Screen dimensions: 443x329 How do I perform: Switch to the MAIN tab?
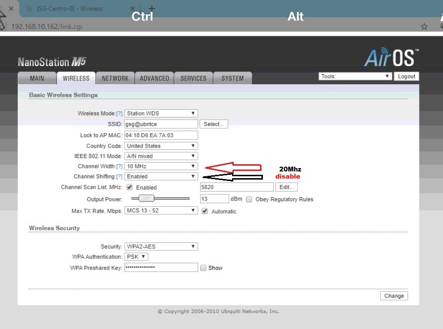[37, 78]
